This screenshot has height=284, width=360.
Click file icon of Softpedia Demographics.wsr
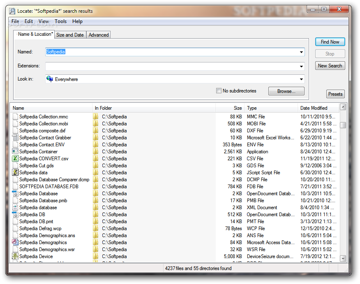tap(15, 249)
